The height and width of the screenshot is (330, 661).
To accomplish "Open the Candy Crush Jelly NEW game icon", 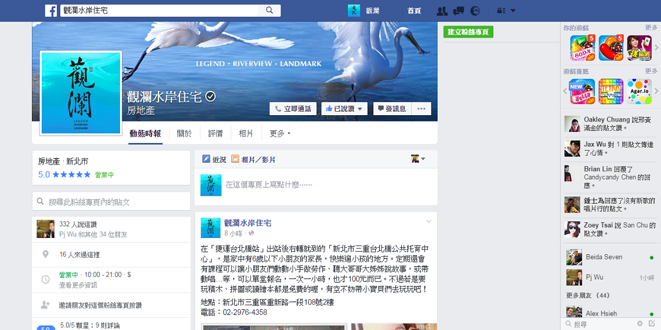I will 582,91.
